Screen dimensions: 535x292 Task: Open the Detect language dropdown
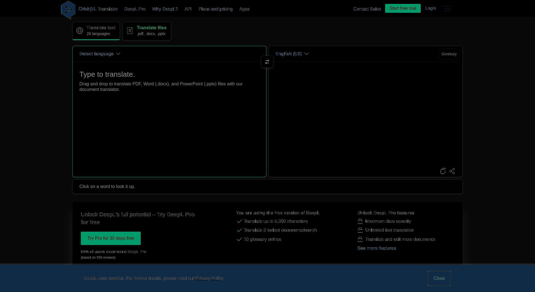click(x=100, y=54)
